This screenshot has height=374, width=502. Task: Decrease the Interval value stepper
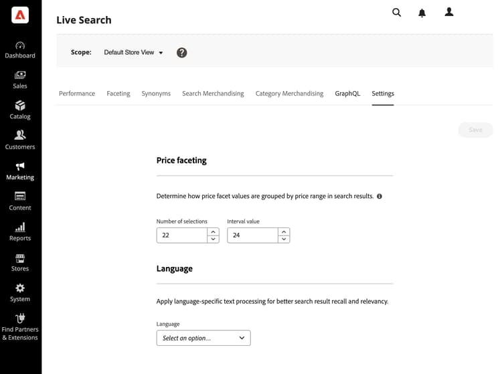pos(284,239)
